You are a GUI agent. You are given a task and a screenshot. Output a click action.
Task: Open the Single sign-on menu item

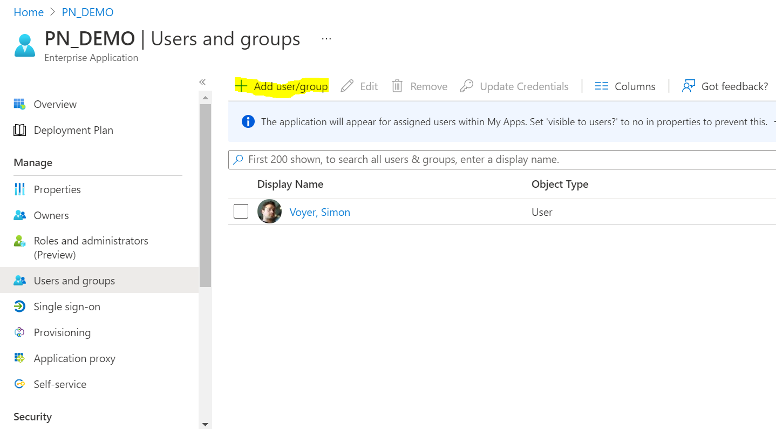coord(67,307)
